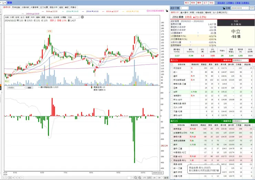Zoom out the chart with the minus magnifier
The width and height of the screenshot is (255, 180).
click(x=135, y=178)
